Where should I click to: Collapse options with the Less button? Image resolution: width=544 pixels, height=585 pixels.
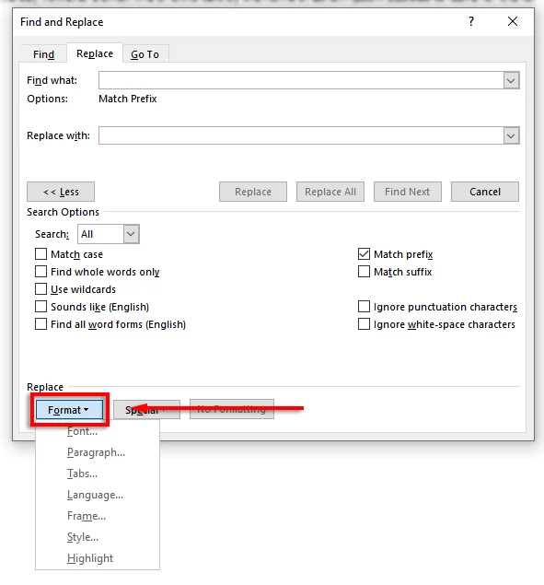[61, 192]
